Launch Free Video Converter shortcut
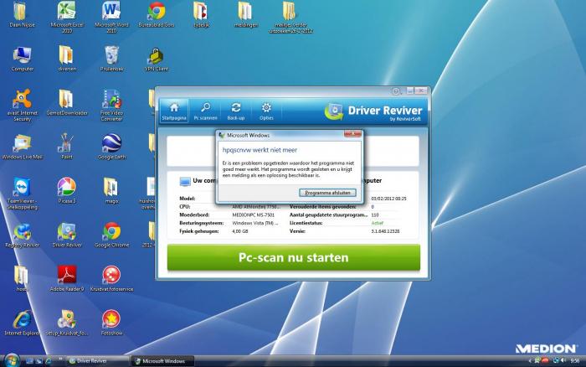This screenshot has width=586, height=367. point(111,105)
